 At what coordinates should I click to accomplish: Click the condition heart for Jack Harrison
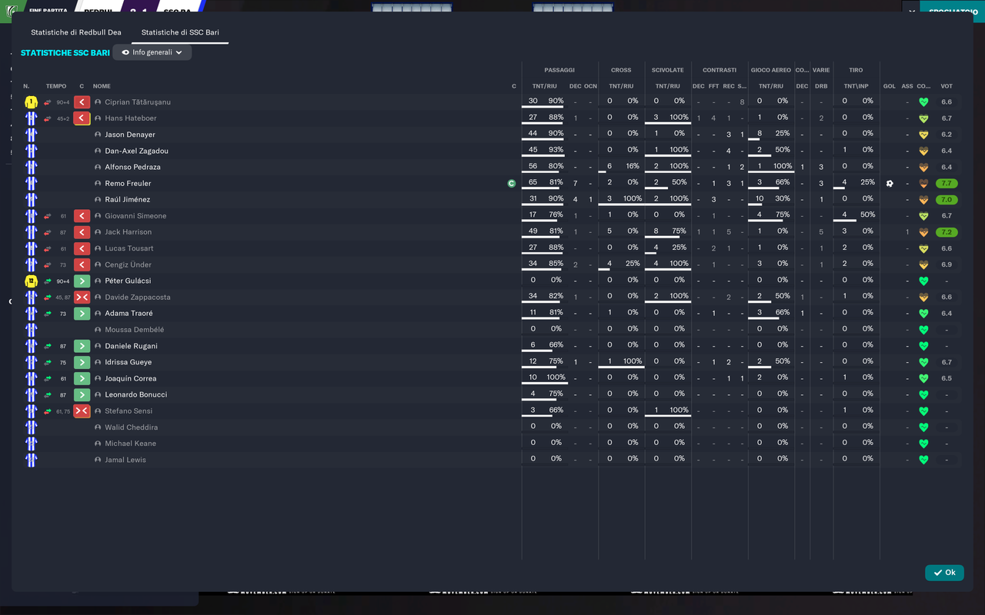(x=923, y=232)
